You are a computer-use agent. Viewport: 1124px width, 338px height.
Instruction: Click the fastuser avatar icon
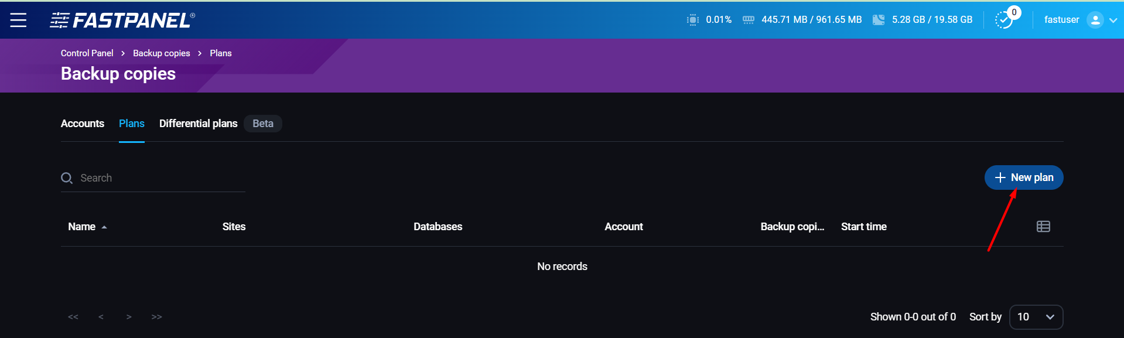click(1094, 20)
